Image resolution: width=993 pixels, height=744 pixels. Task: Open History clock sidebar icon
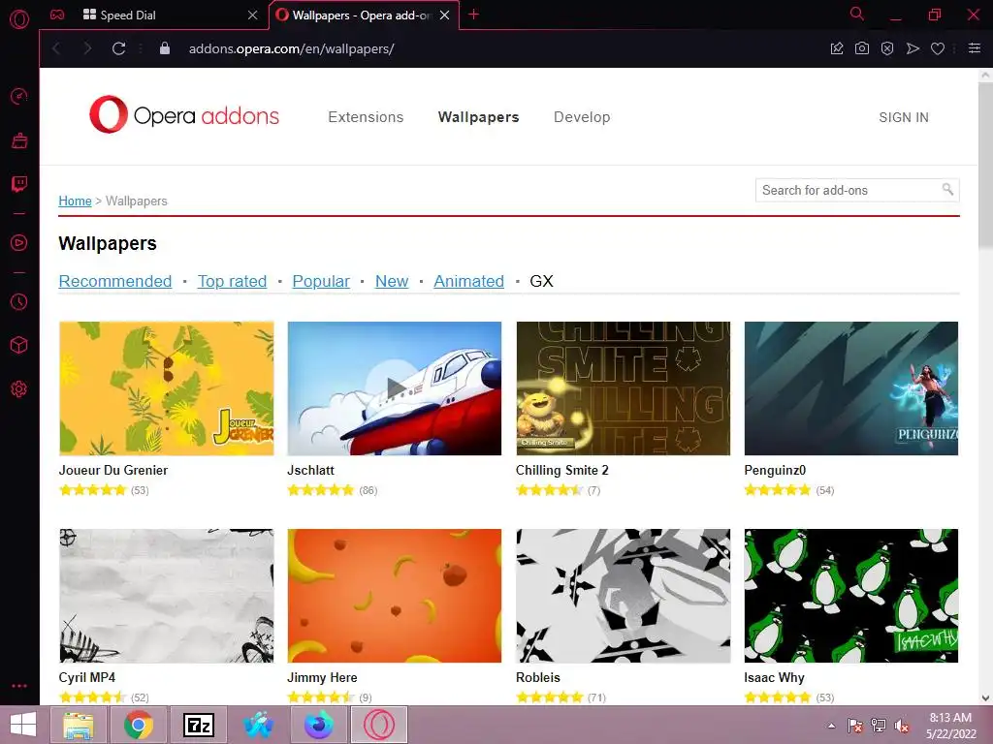coord(19,302)
